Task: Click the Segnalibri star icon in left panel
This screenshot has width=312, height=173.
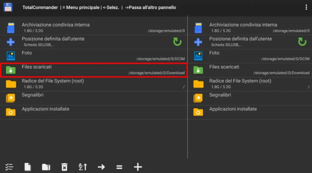Action: [11, 98]
